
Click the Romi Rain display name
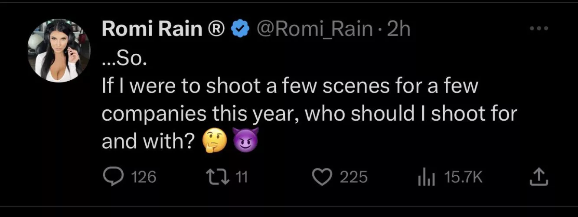[152, 29]
